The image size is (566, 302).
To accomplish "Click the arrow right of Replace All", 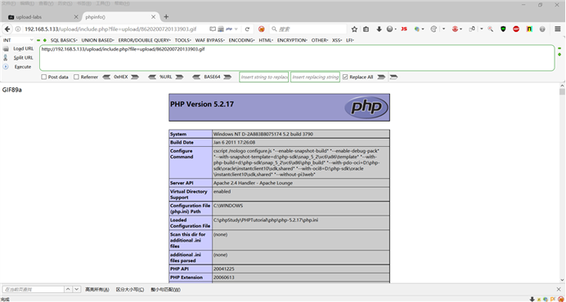I will click(x=381, y=77).
